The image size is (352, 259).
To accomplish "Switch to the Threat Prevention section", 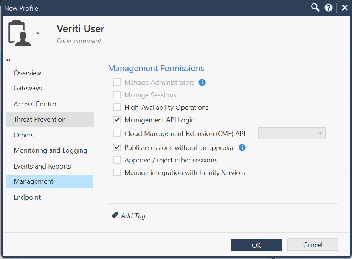I will pos(40,119).
